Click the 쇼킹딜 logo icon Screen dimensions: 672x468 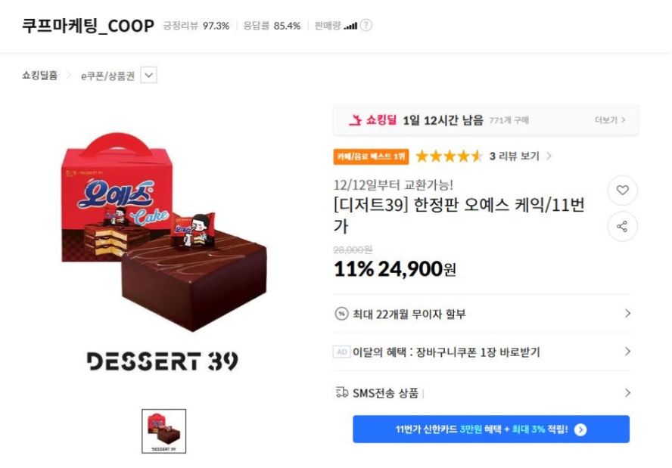coord(355,120)
